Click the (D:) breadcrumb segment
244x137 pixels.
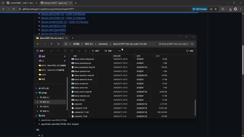point(89,44)
